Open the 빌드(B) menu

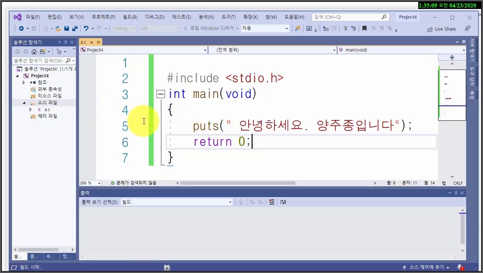pyautogui.click(x=130, y=17)
